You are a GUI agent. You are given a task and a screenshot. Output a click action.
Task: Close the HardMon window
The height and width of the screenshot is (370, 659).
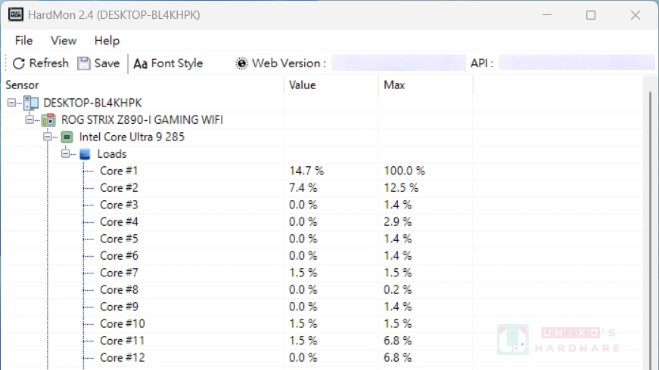tap(636, 15)
